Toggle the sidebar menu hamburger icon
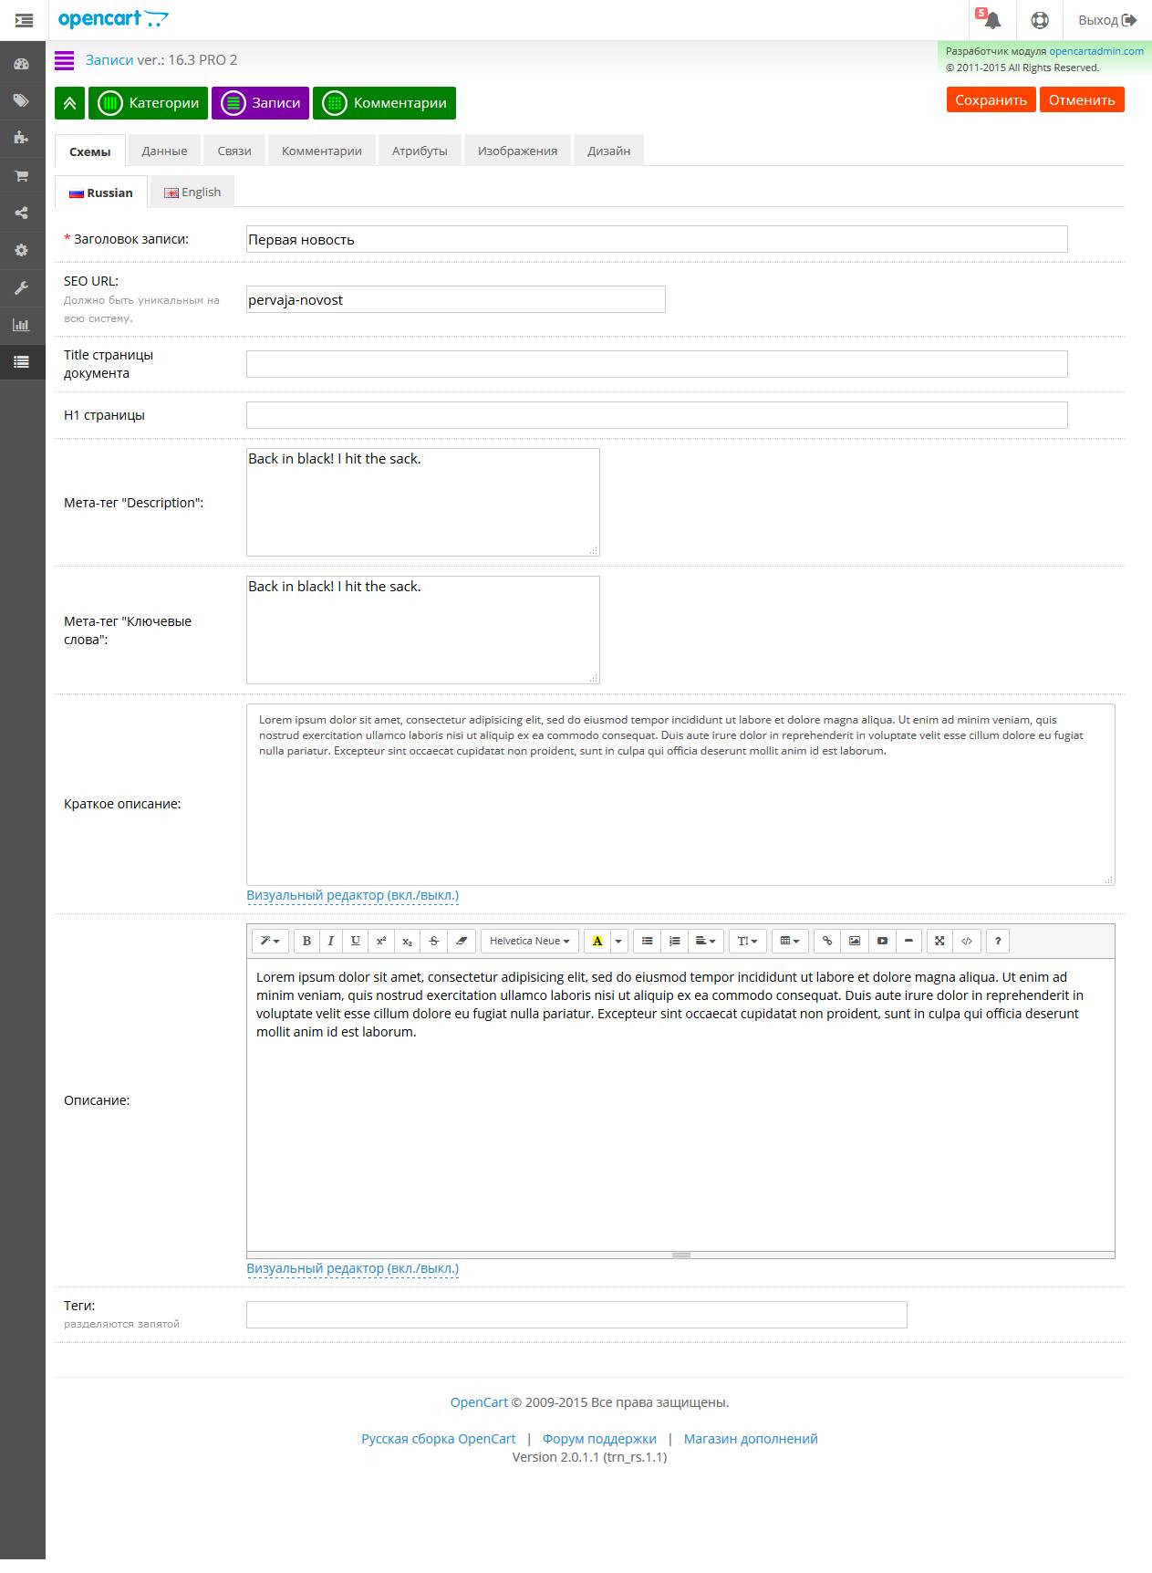The image size is (1152, 1573). pyautogui.click(x=24, y=20)
